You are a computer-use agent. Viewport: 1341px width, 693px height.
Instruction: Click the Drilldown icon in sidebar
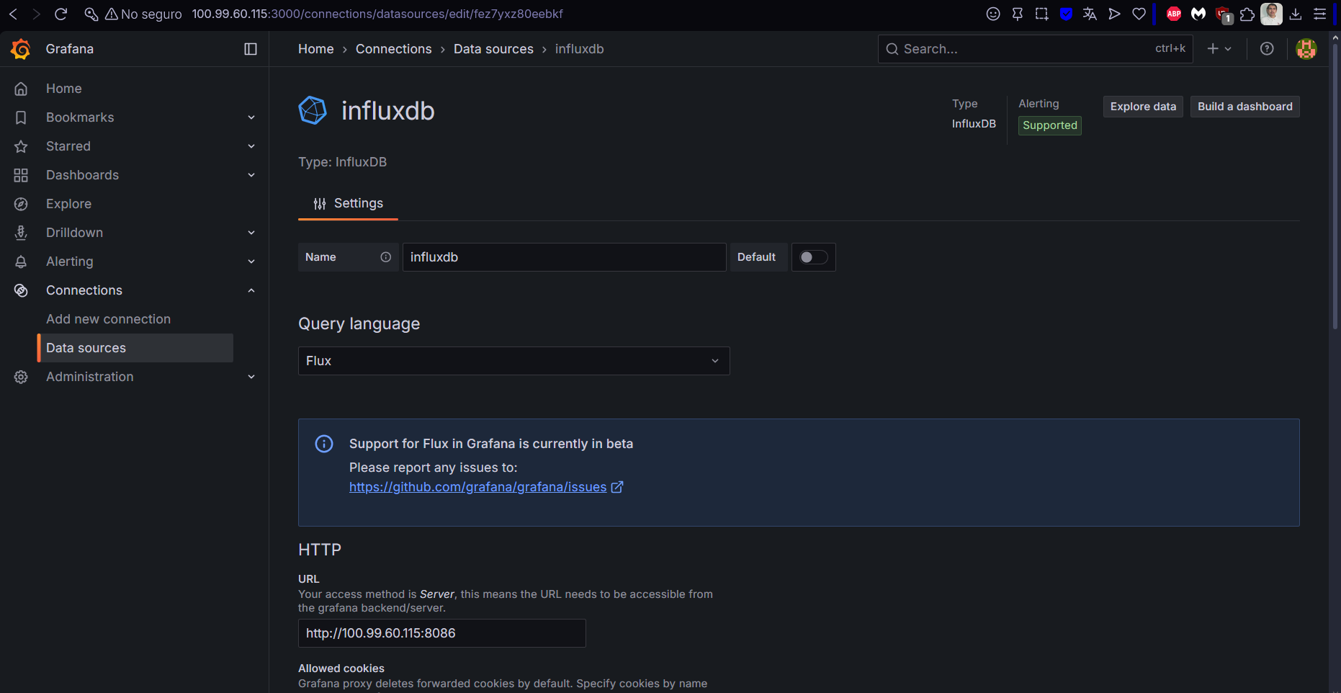pyautogui.click(x=21, y=233)
